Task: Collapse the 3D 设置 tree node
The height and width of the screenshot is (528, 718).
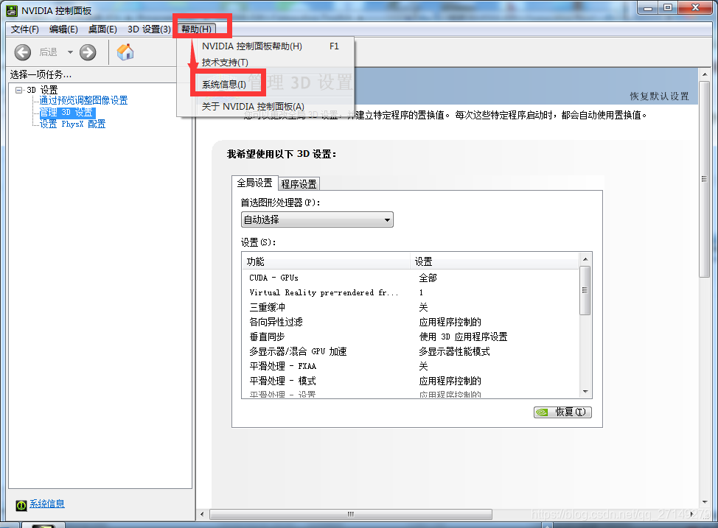Action: point(18,90)
